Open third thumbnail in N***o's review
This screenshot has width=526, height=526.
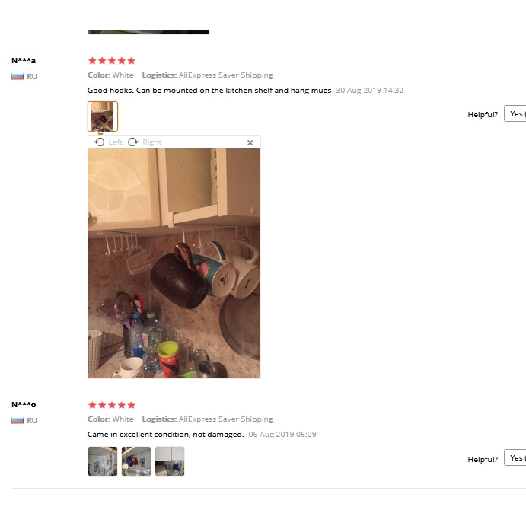coord(170,461)
